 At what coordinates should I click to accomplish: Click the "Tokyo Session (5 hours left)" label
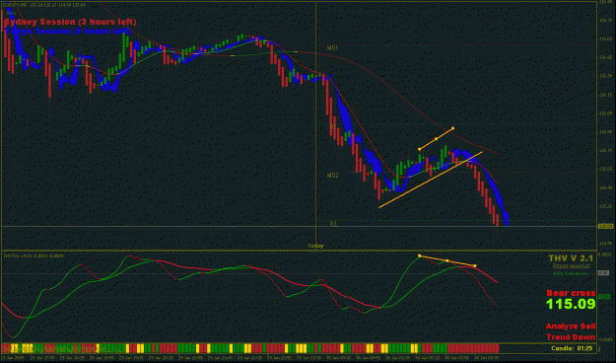[67, 31]
